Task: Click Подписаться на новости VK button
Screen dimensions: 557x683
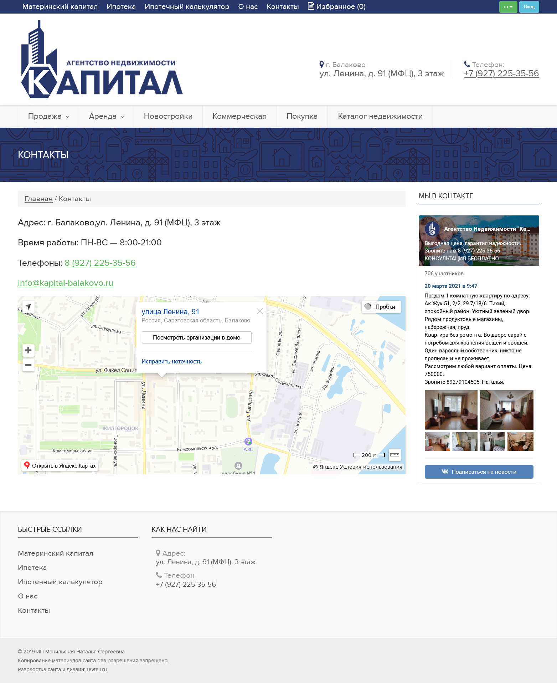Action: 479,472
